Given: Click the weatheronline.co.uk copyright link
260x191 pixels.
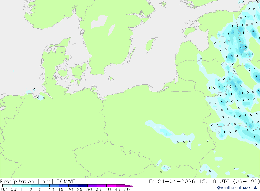Looking at the screenshot, I should (x=237, y=188).
